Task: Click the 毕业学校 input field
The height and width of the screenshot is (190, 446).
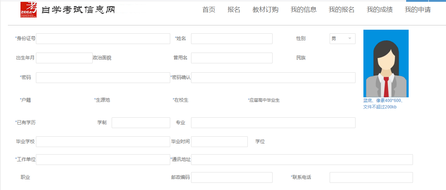Action: coord(103,142)
